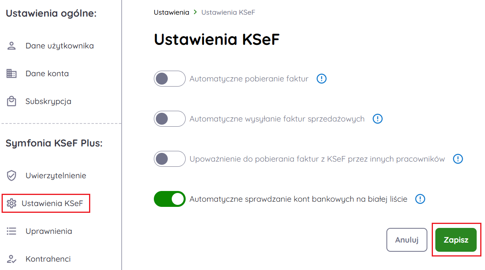This screenshot has height=270, width=485.
Task: Click the Kontrahenci person-check icon
Action: [x=12, y=259]
